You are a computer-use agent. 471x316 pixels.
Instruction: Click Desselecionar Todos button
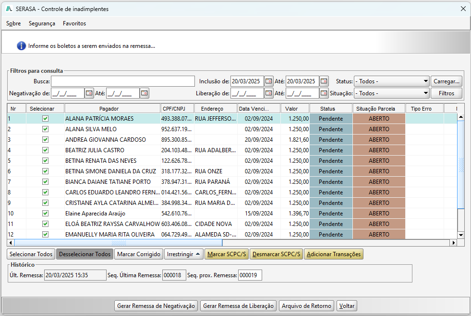pyautogui.click(x=85, y=254)
